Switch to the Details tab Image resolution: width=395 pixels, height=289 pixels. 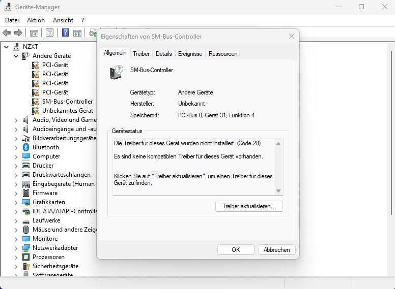click(164, 54)
